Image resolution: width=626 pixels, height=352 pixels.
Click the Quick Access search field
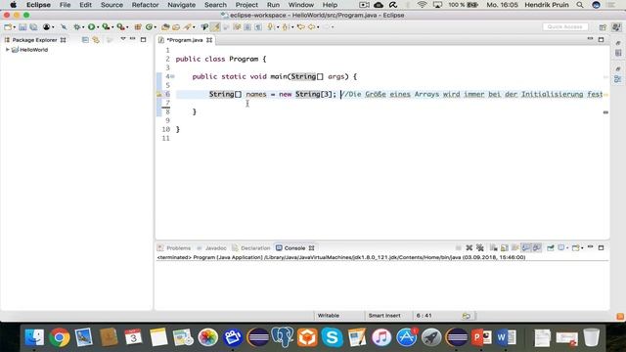(565, 26)
